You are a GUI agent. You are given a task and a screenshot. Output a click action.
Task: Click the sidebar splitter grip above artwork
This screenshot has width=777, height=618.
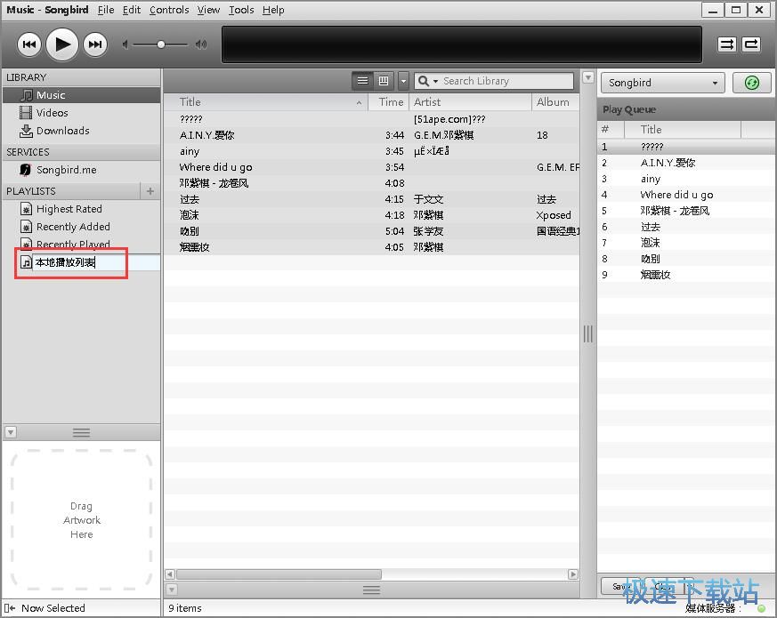tap(81, 433)
